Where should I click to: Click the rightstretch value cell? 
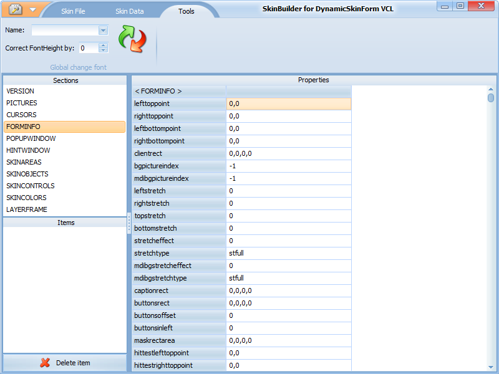click(x=289, y=203)
